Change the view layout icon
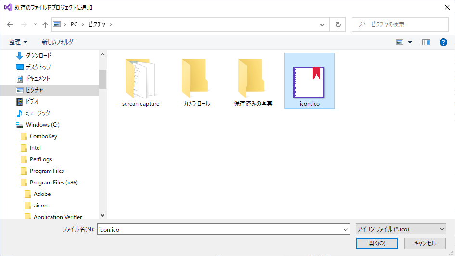 [400, 42]
